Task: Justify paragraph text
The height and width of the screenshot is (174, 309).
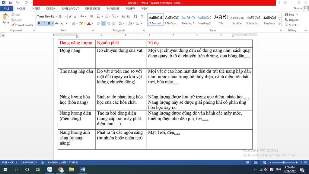Action: pyautogui.click(x=113, y=23)
